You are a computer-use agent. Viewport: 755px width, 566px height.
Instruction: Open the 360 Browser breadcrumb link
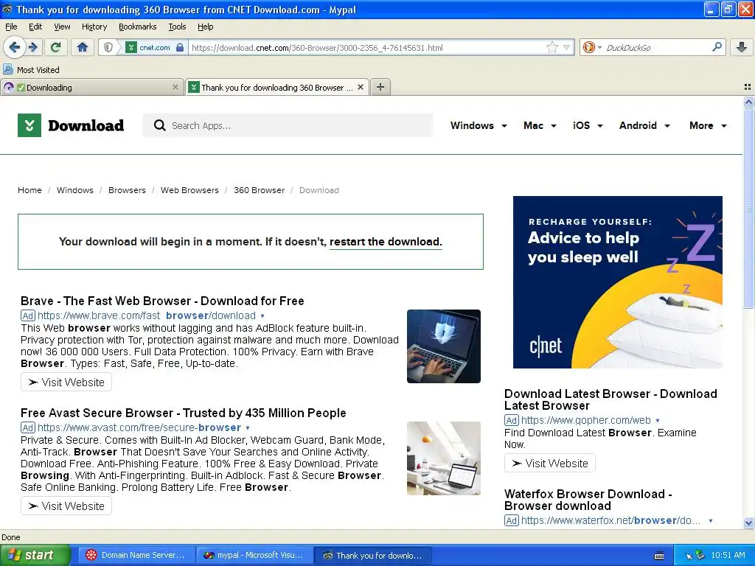(259, 190)
